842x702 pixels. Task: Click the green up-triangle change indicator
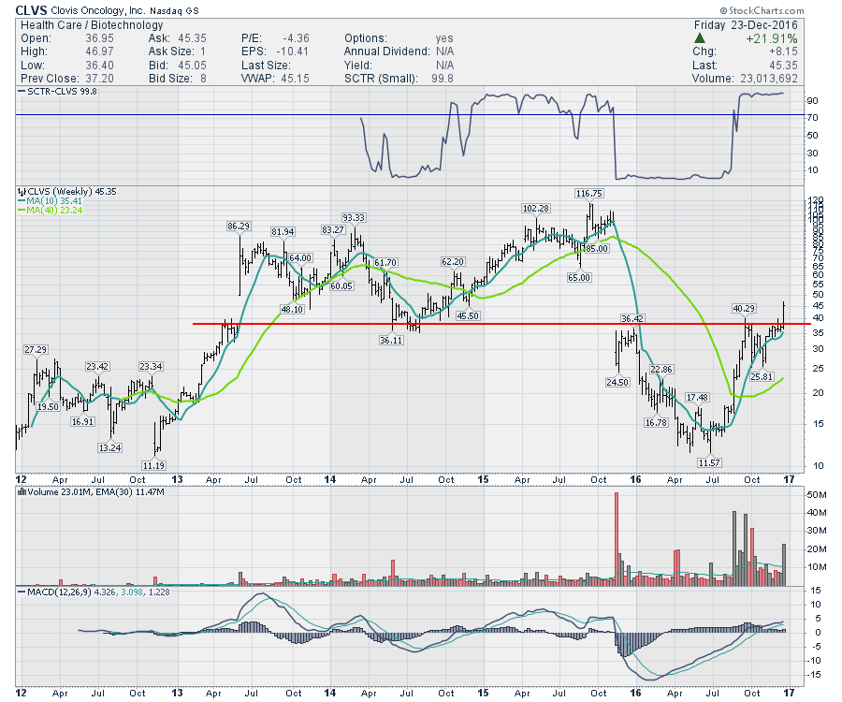click(699, 38)
